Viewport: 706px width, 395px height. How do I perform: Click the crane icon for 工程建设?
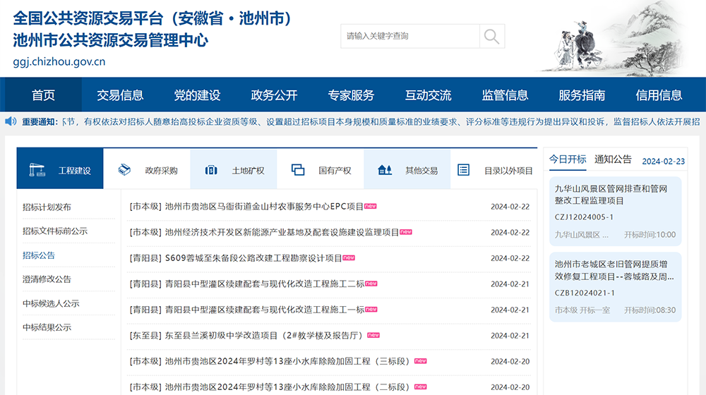[37, 170]
